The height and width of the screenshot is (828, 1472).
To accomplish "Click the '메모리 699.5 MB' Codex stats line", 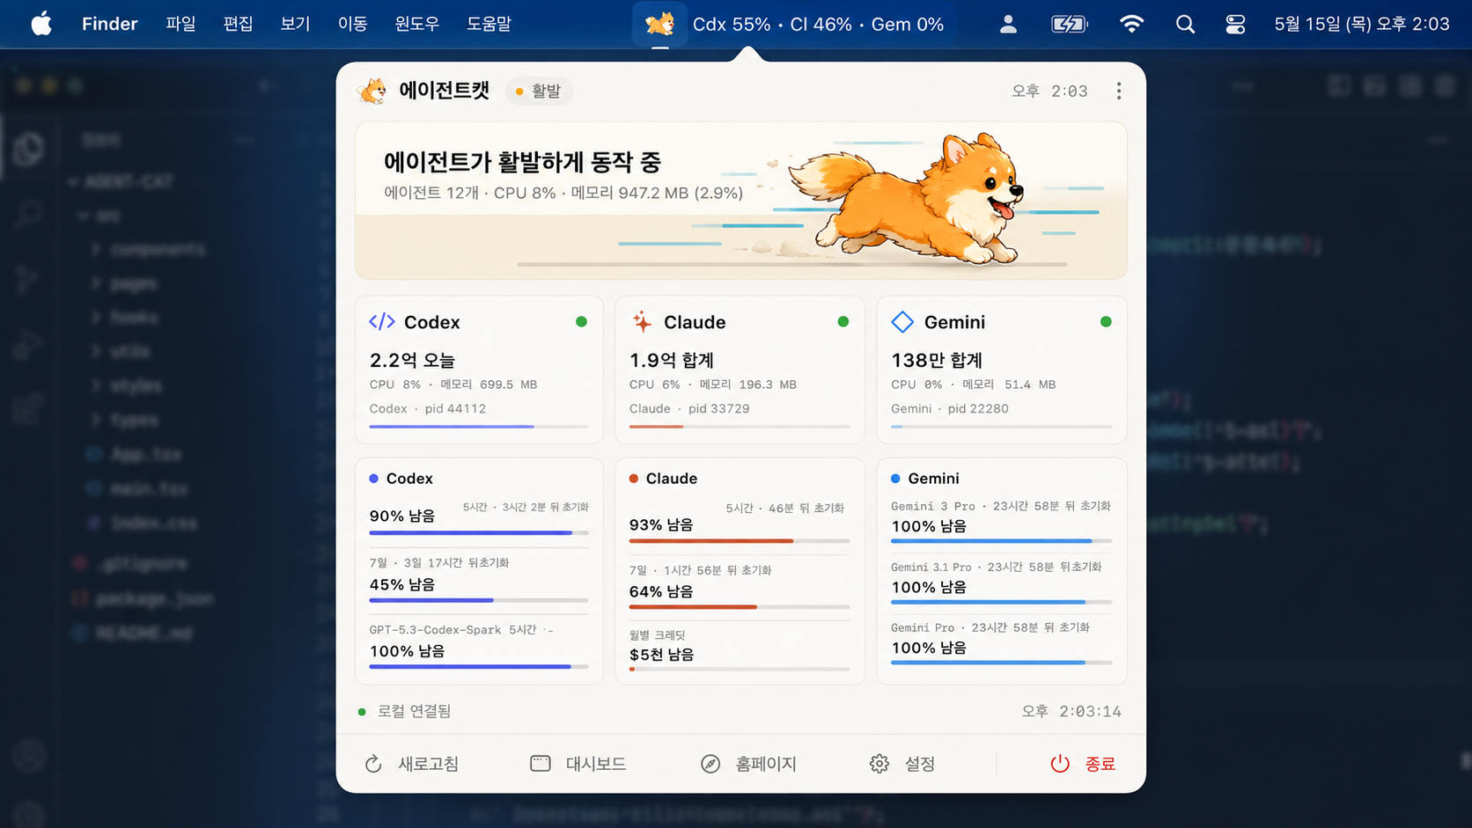I will [x=453, y=385].
